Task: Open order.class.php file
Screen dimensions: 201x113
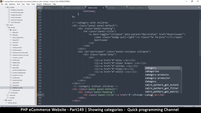Action: (x=16, y=18)
